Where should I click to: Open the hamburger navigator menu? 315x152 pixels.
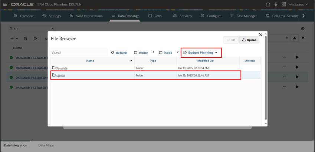(x=5, y=4)
